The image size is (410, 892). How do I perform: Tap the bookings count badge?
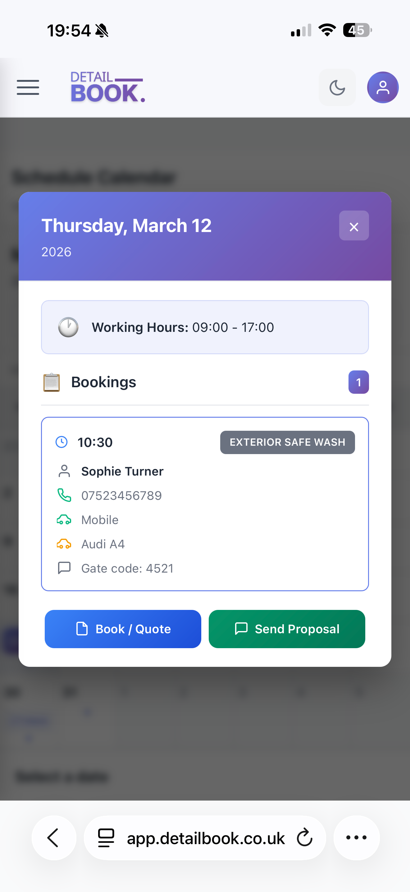tap(358, 382)
